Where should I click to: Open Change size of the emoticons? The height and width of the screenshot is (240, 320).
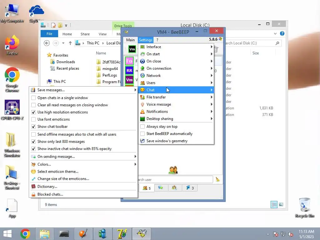click(x=83, y=179)
